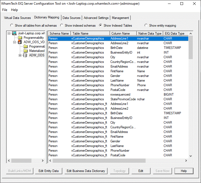The image size is (201, 183).
Task: Click the ADW_ODS_VDS virtual data source icon
Action: click(x=20, y=42)
